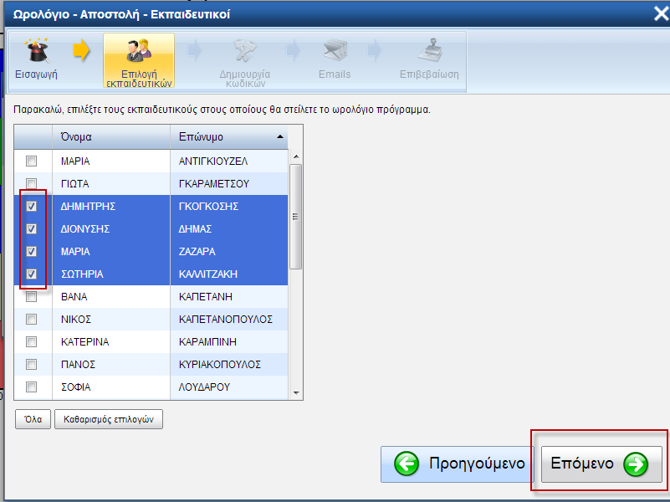Check the box for ΜΑΡΙΑ ΑΝΤΙΓΚΙΟΥΖΕΛ
The image size is (670, 502).
click(x=32, y=161)
